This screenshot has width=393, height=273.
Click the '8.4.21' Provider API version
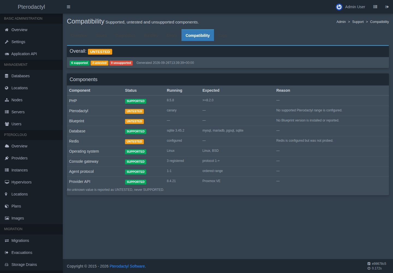tap(171, 181)
